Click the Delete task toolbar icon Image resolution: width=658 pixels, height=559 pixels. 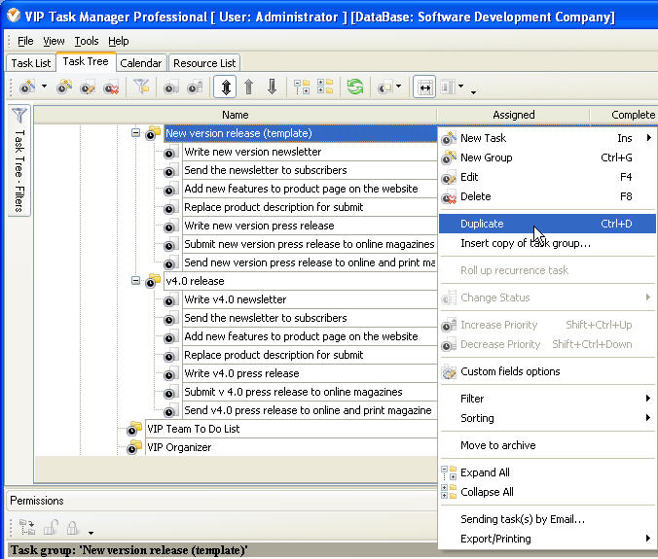click(x=111, y=87)
